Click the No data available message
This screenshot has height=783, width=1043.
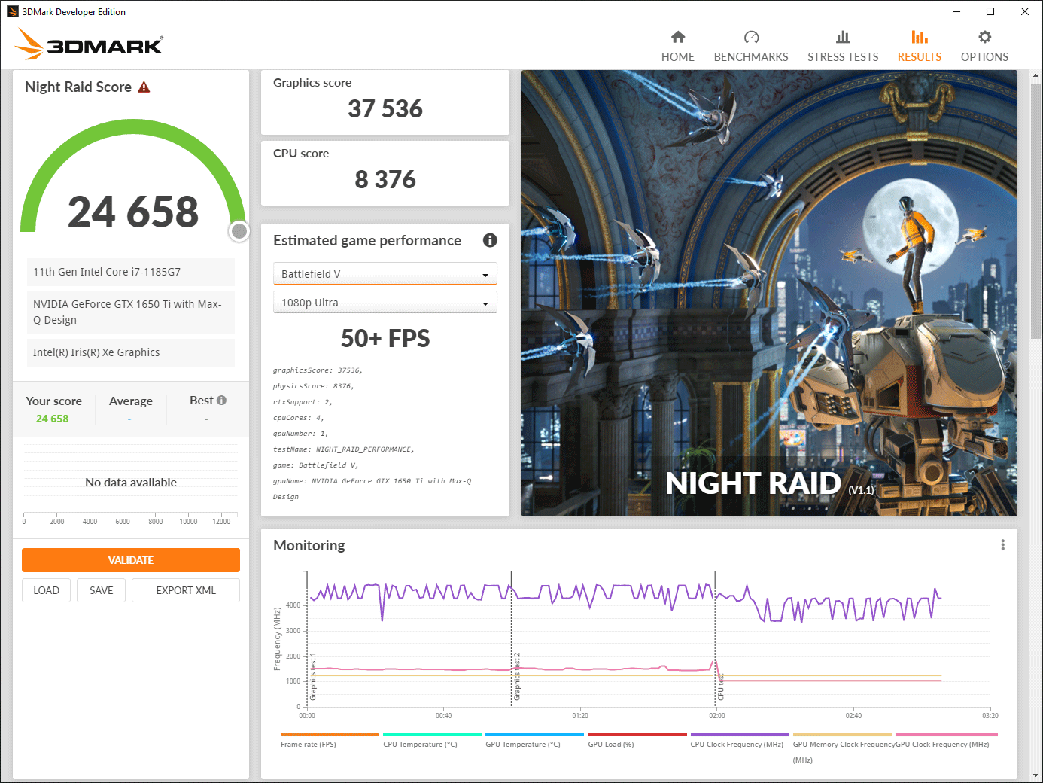[x=131, y=483]
